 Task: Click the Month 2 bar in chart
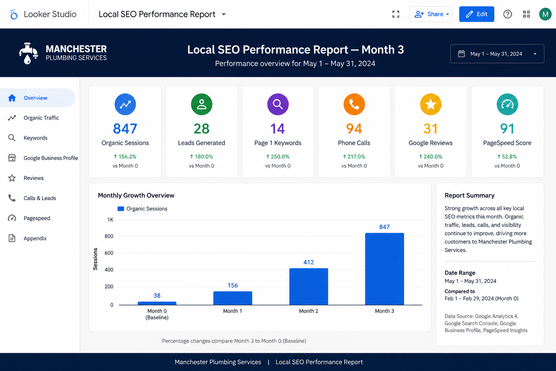(309, 287)
